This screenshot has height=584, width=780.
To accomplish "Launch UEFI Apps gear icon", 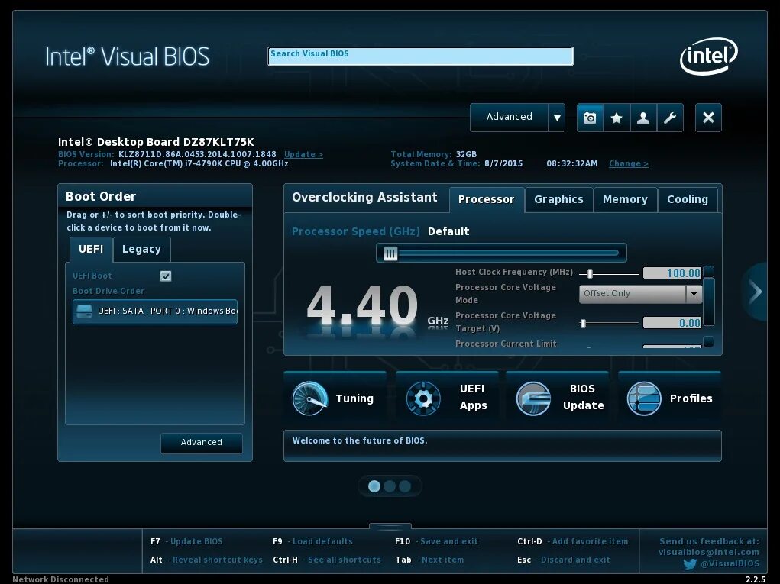I will click(x=422, y=398).
